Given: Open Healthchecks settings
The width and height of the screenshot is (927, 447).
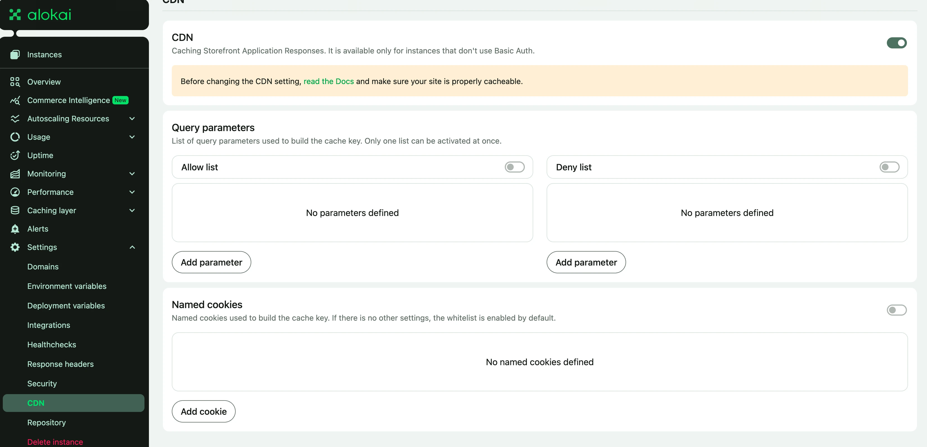Looking at the screenshot, I should pyautogui.click(x=52, y=345).
